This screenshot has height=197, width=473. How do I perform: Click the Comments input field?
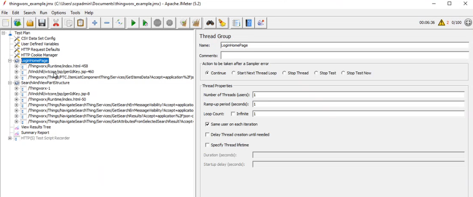(x=345, y=56)
